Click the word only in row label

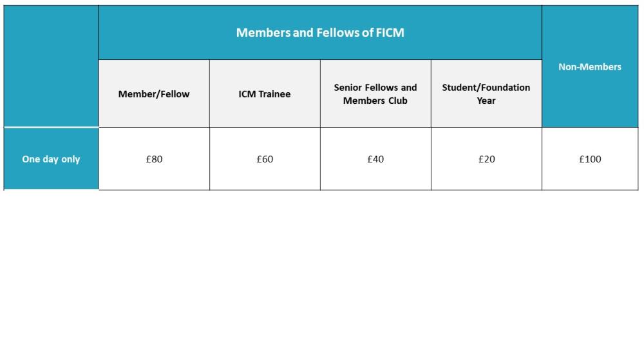(x=71, y=159)
